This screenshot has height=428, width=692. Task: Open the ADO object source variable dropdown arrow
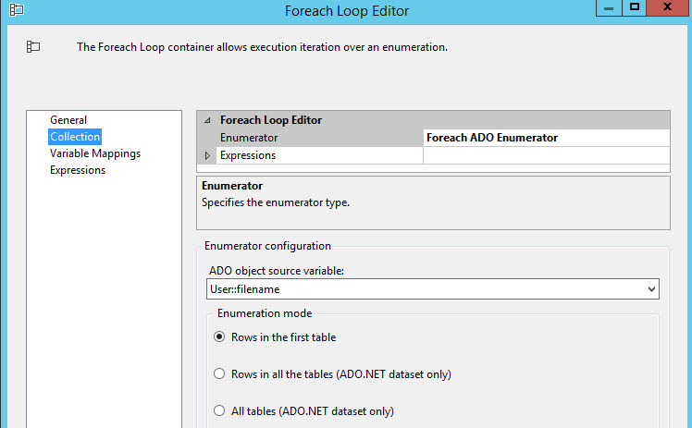(x=652, y=289)
